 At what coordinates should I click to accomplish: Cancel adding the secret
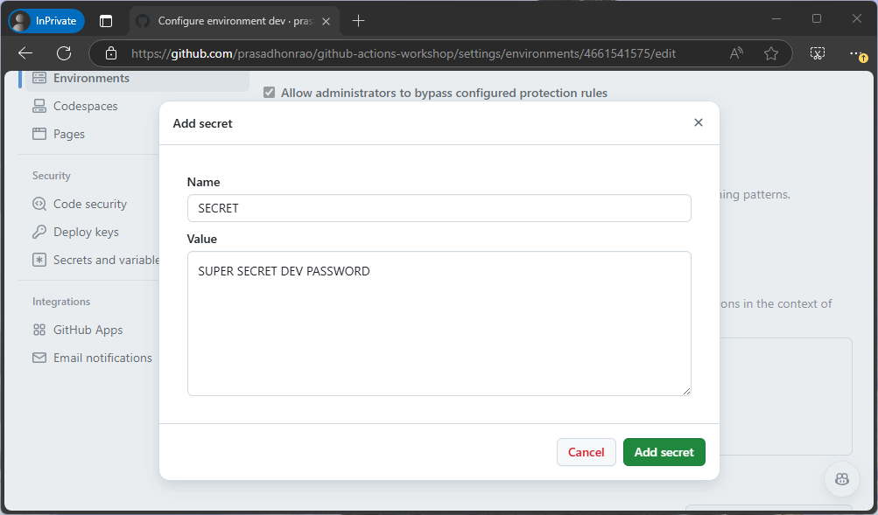[586, 452]
